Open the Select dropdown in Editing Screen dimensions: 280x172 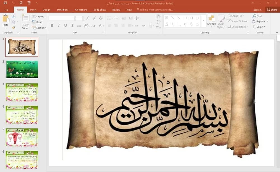259,27
